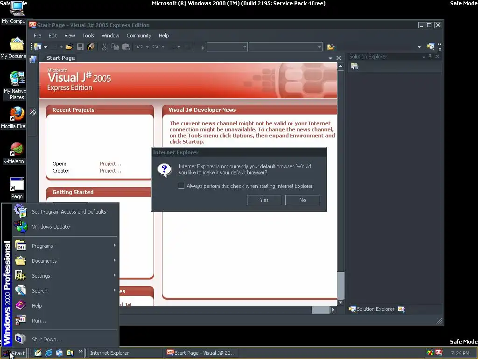
Task: Click the Find in Files toolbar icon
Action: tap(331, 47)
